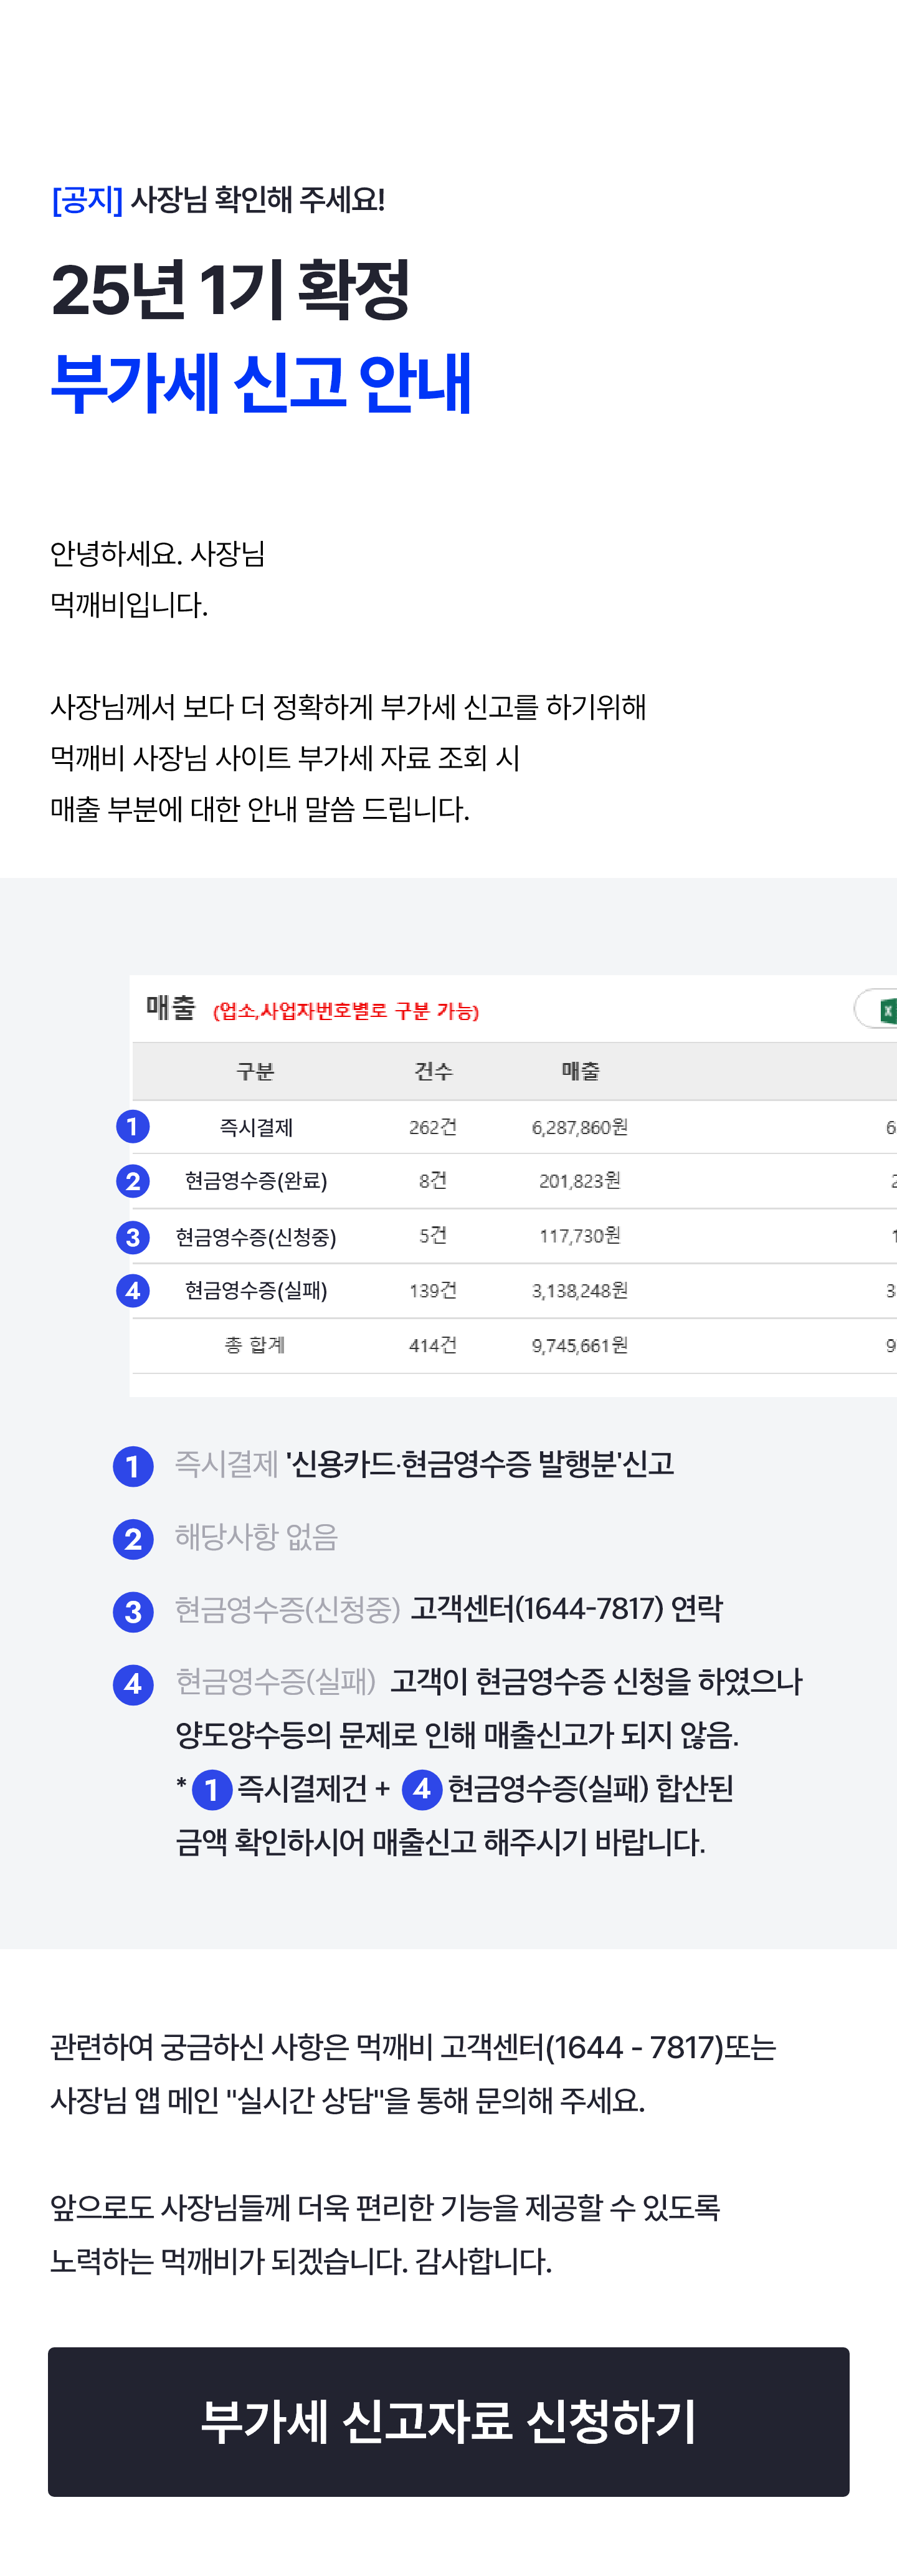Click the 9,745,661원 total amount
Screen dimensions: 897x2576
[x=580, y=1346]
